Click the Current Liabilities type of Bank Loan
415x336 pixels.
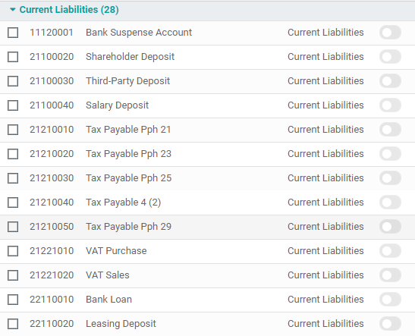(x=325, y=300)
